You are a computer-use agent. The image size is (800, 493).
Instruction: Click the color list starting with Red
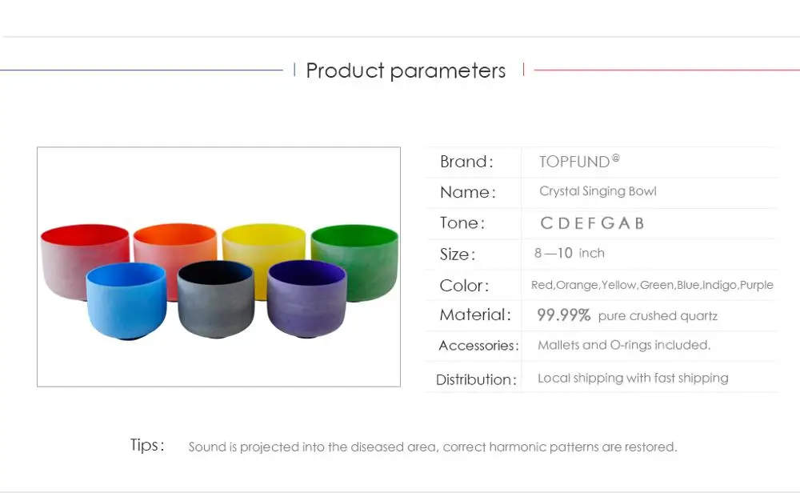coord(652,285)
